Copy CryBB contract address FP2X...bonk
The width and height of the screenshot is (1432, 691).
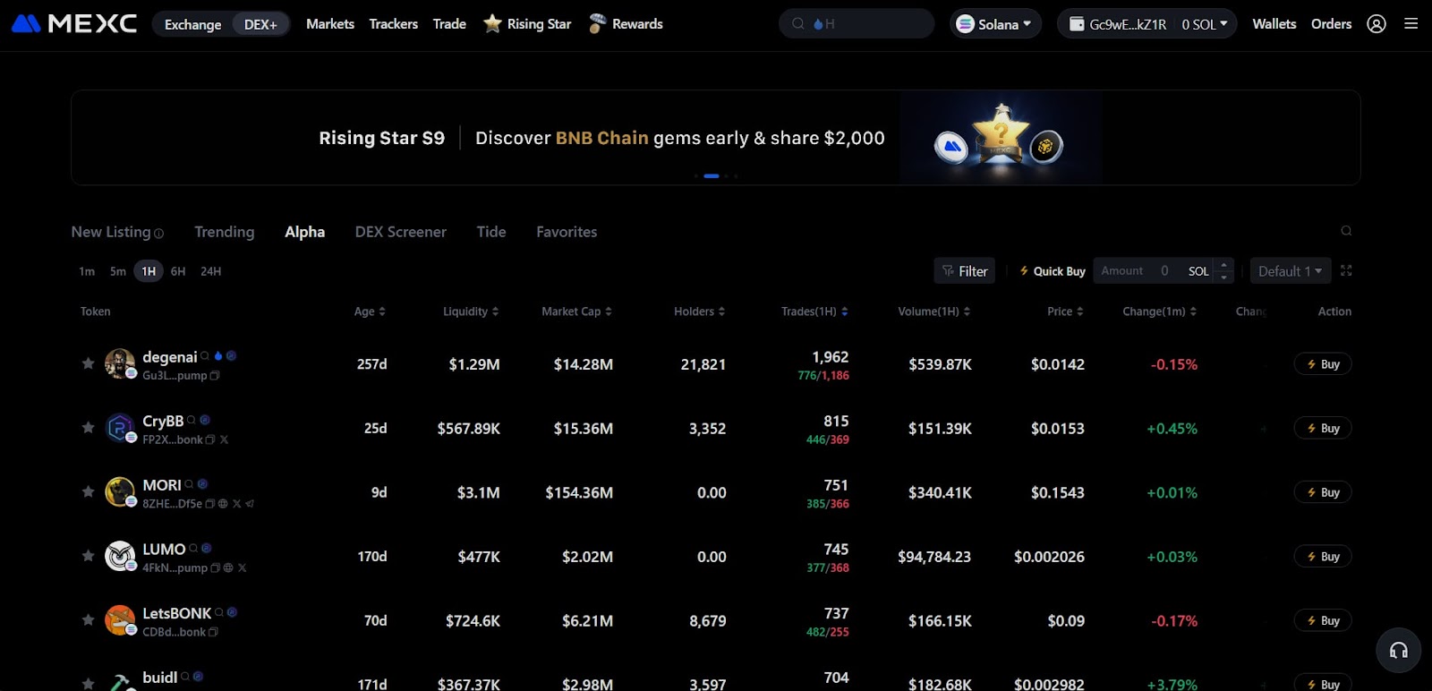(210, 439)
